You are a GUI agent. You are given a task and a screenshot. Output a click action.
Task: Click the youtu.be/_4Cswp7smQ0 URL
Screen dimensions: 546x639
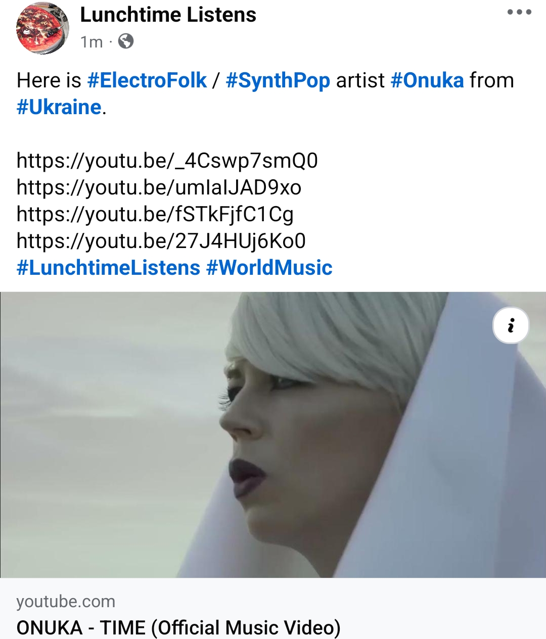pyautogui.click(x=167, y=161)
